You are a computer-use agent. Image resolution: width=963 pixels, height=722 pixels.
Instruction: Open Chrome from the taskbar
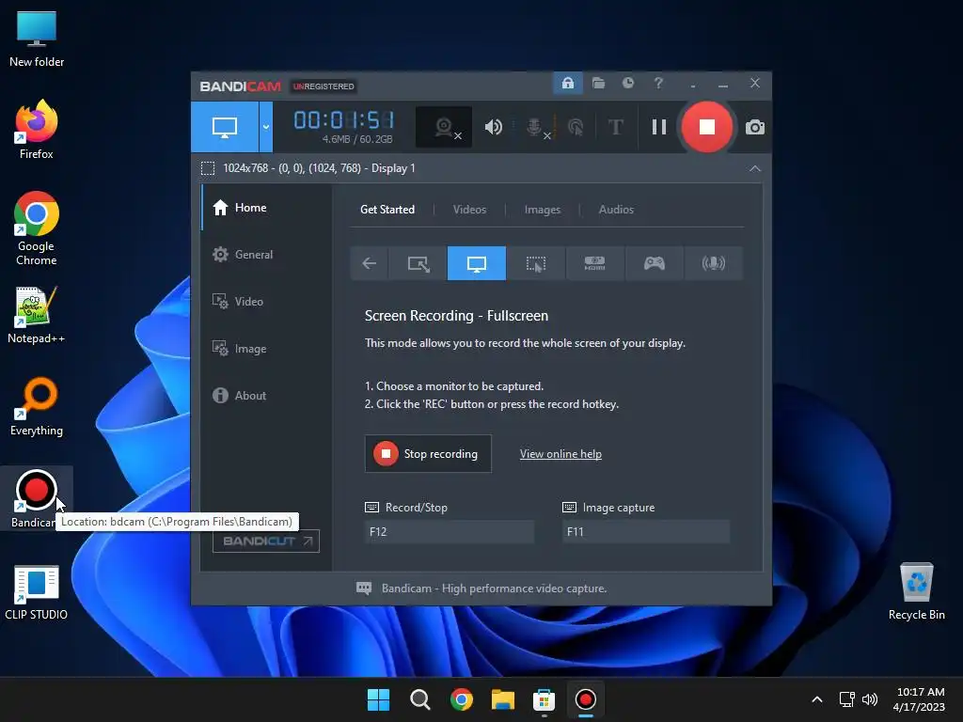[461, 699]
